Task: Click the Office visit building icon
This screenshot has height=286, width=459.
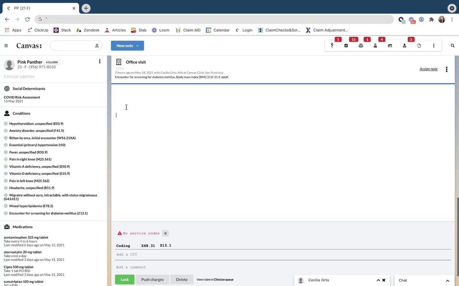Action: tap(119, 62)
